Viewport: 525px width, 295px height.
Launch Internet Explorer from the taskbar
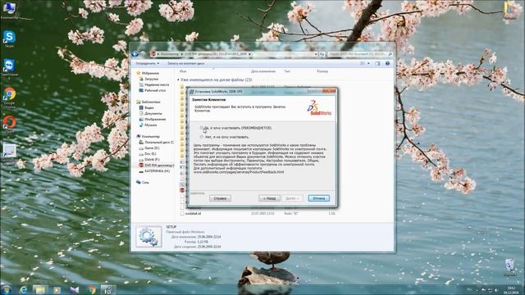24,289
